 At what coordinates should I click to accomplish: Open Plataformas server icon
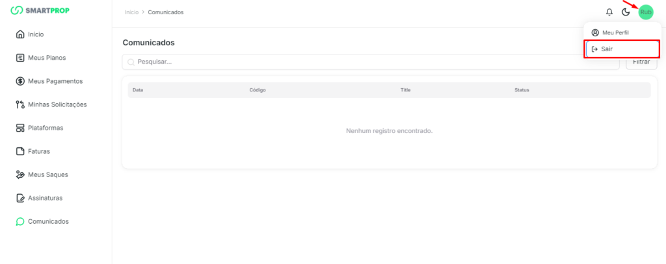[x=20, y=128]
